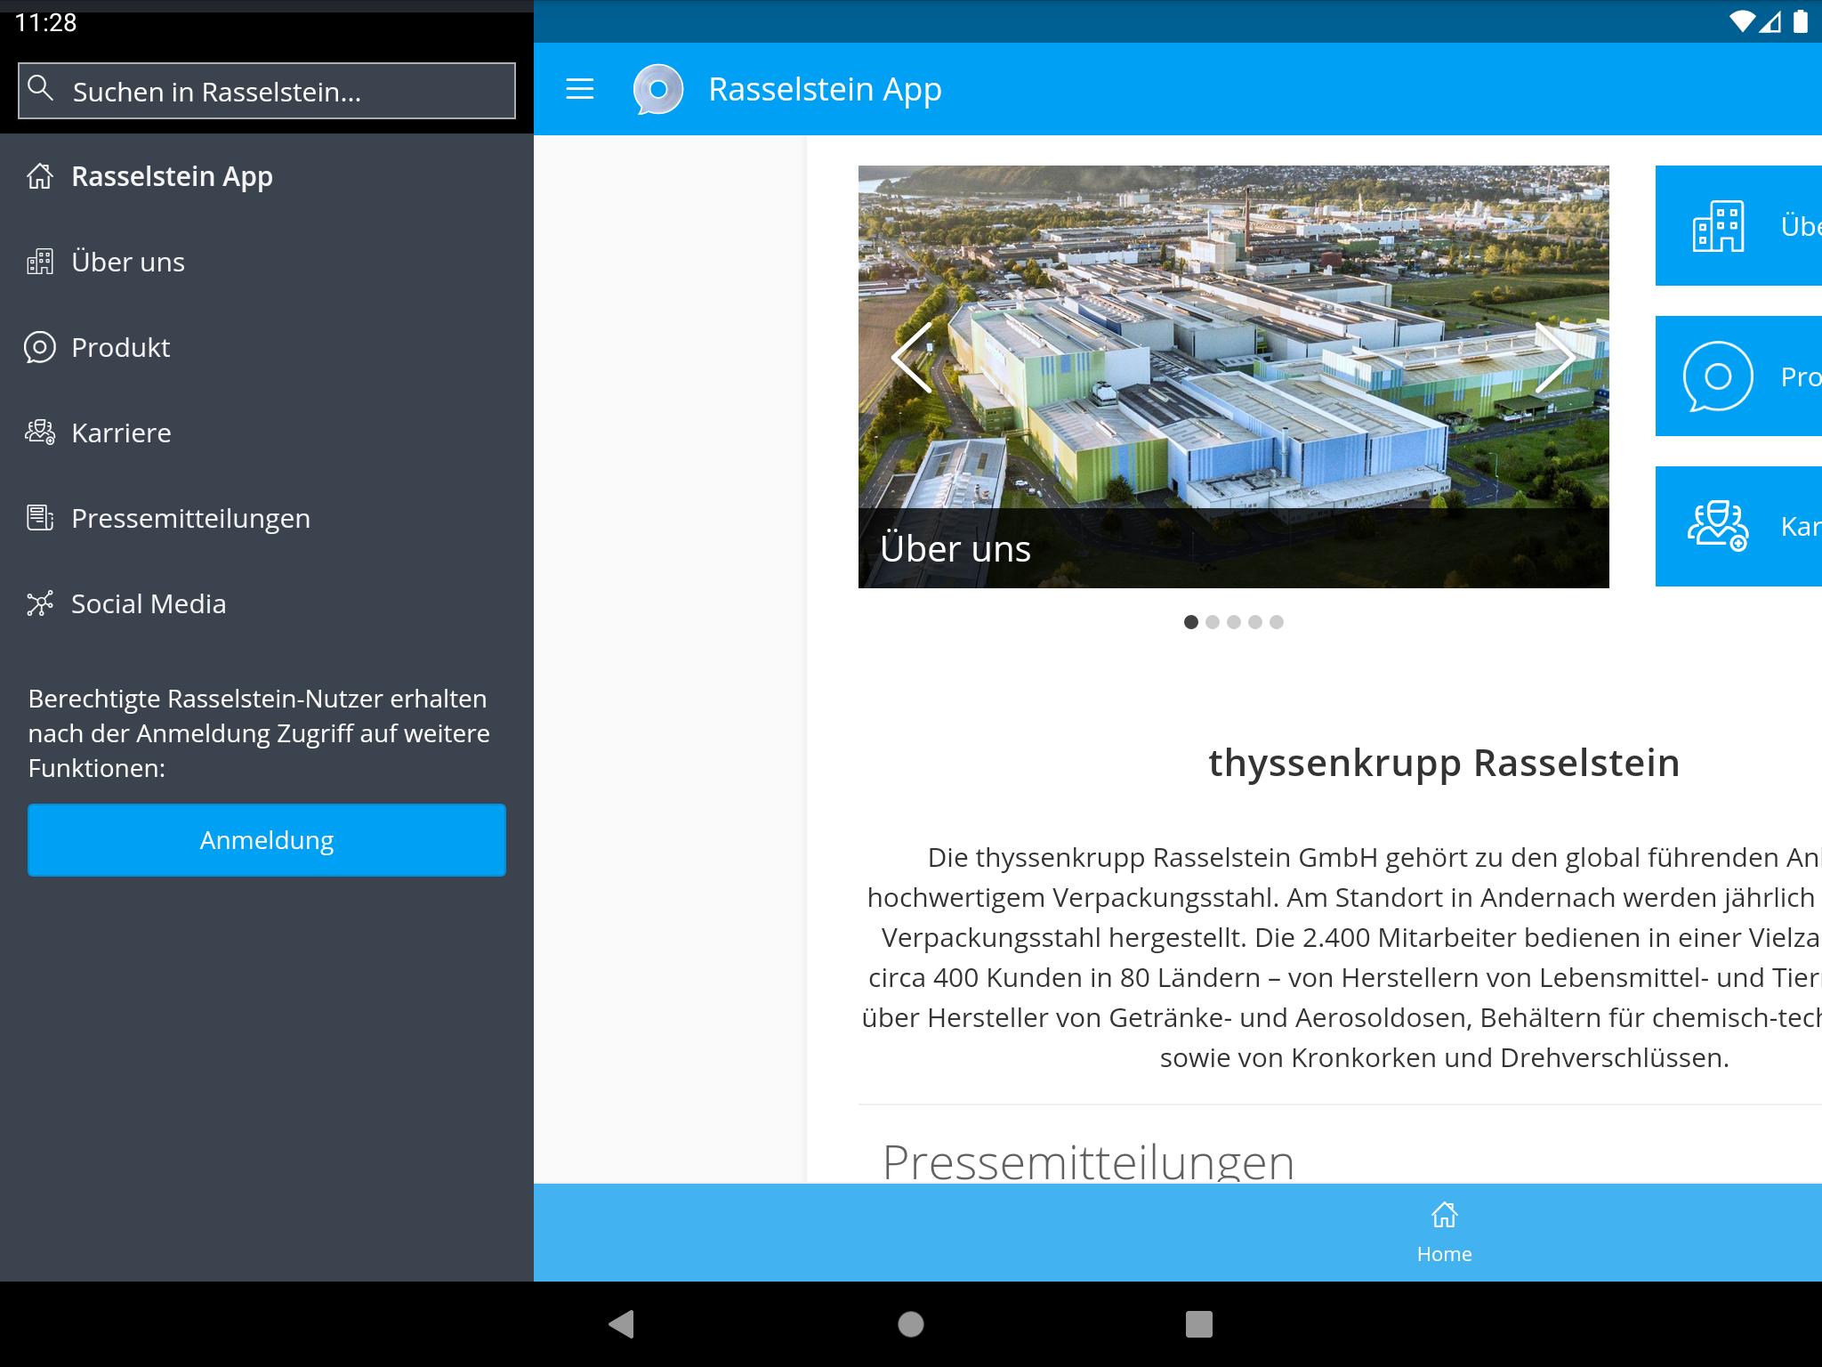Tap the battery status icon
The image size is (1822, 1367).
click(x=1800, y=21)
